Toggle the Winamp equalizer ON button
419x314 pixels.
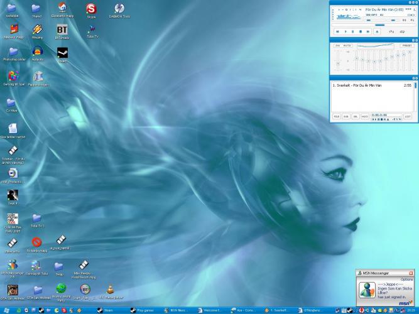click(337, 46)
